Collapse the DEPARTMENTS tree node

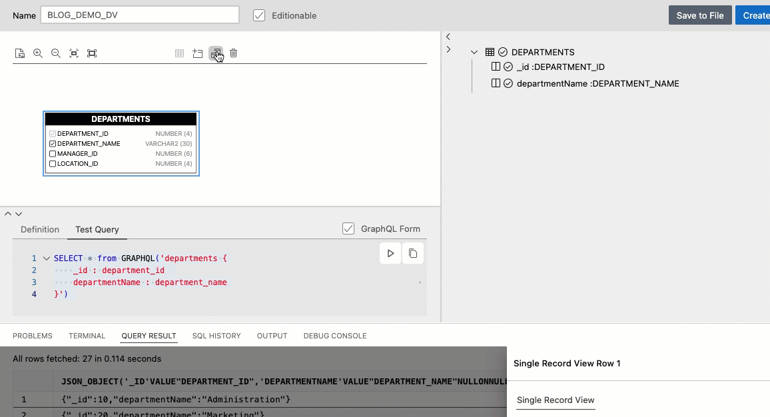pyautogui.click(x=474, y=52)
